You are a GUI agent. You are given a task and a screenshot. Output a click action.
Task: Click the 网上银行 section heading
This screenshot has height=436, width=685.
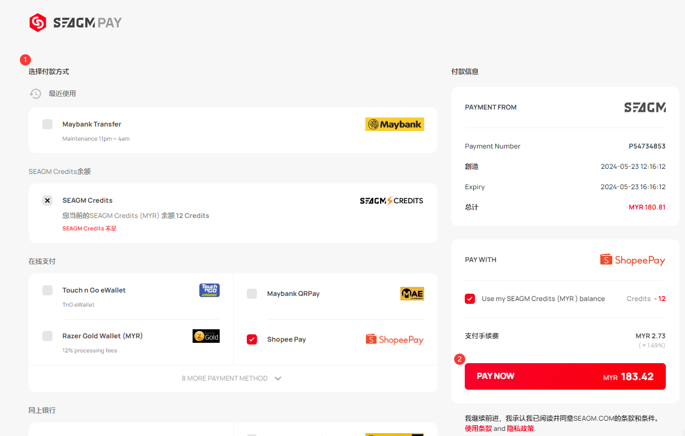point(42,411)
